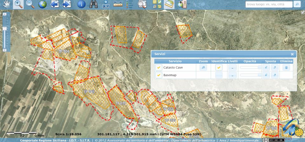Activate the zoom out magnifier tool
The image size is (305, 142).
(30, 4)
